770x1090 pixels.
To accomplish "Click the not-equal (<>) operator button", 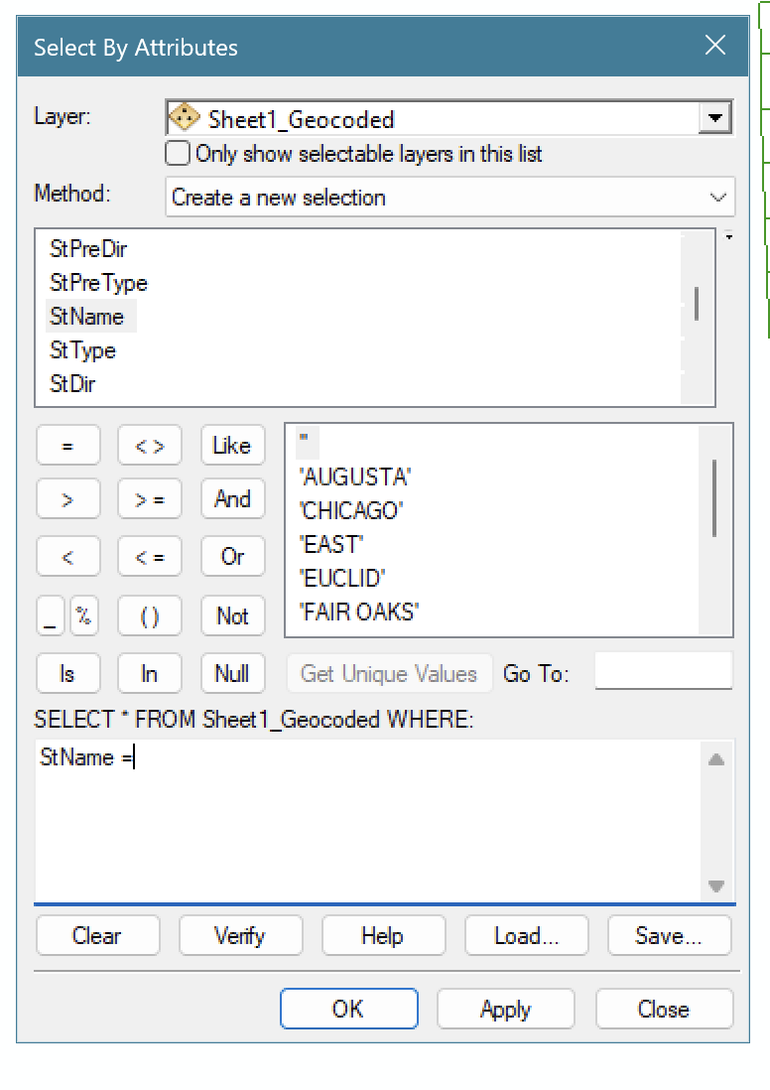I will [x=149, y=447].
